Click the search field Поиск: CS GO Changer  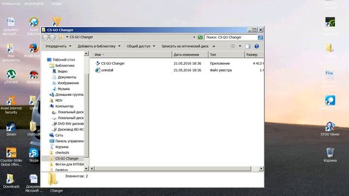231,38
